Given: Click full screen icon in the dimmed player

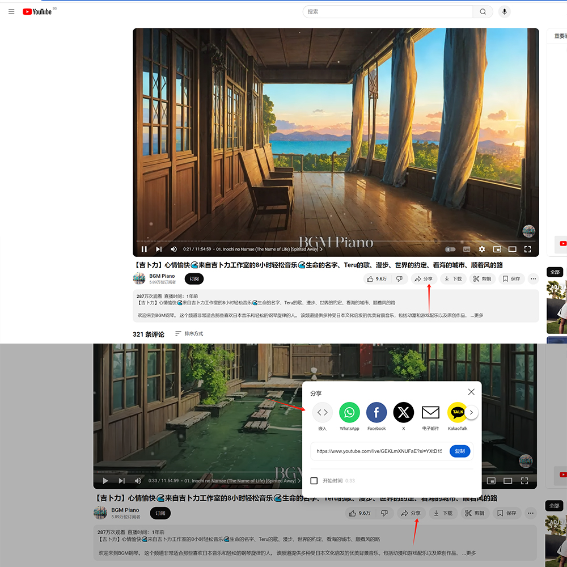Looking at the screenshot, I should (524, 481).
